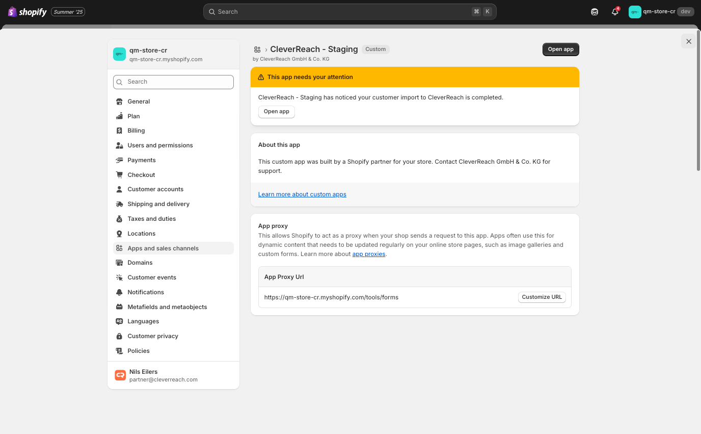Click the Nils Eilers account entry

(173, 375)
